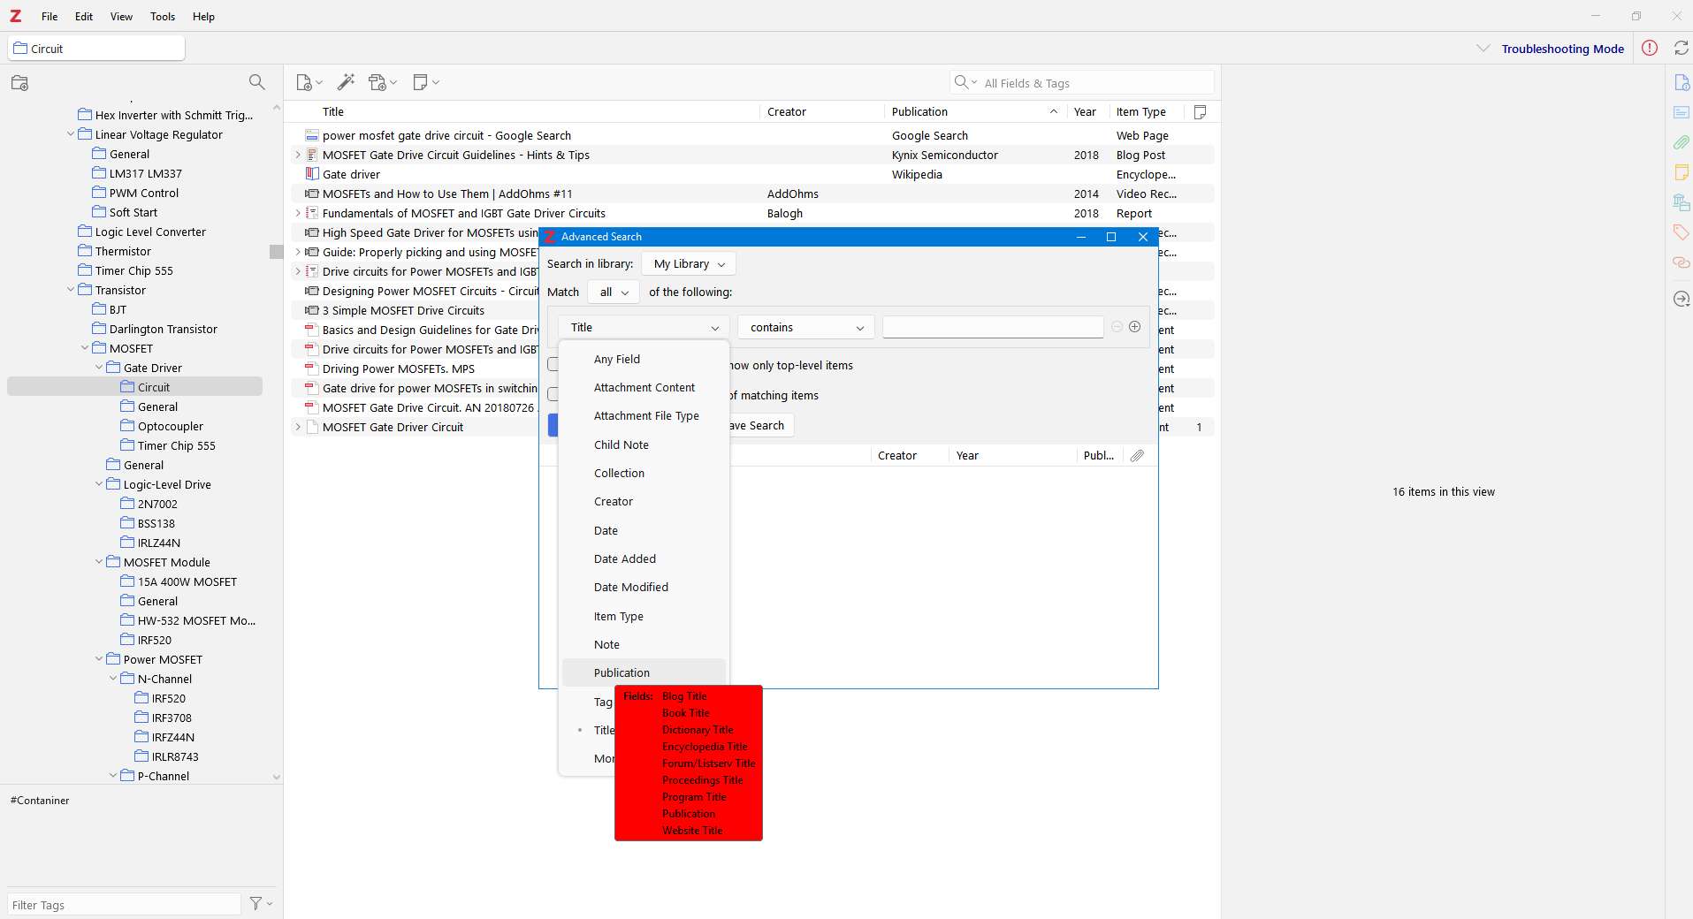1693x919 pixels.
Task: Click the Add Item by Identifier wand
Action: (346, 82)
